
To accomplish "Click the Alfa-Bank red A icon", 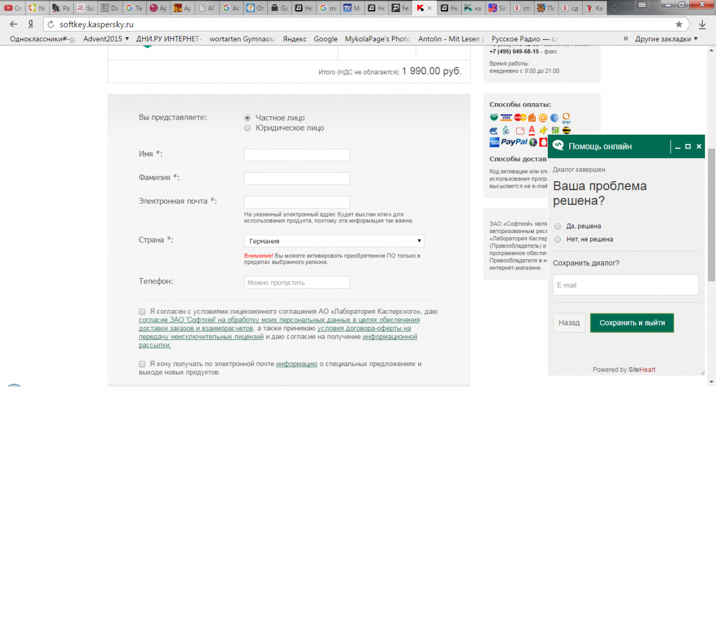I will [x=532, y=131].
